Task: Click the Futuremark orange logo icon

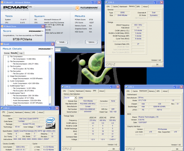Action: coord(77,8)
